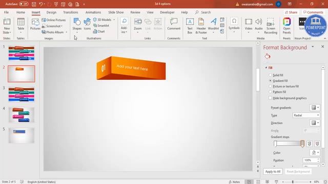Image resolution: width=328 pixels, height=184 pixels.
Task: Insert a Video
Action: coord(248,26)
